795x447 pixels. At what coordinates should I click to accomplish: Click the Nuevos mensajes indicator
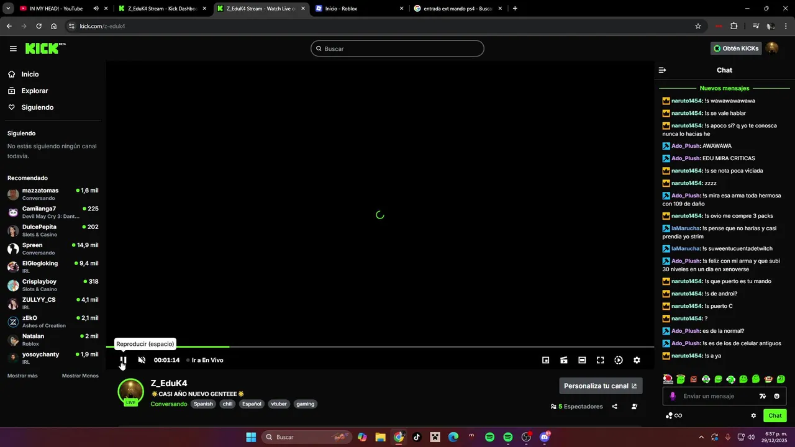click(x=724, y=88)
